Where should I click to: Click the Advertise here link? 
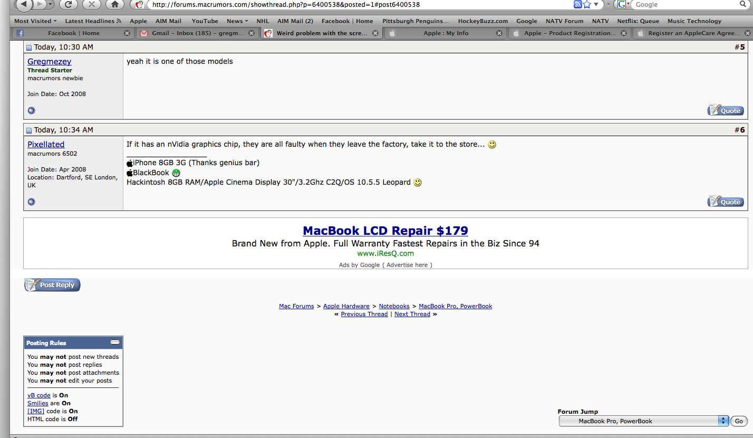coord(407,265)
